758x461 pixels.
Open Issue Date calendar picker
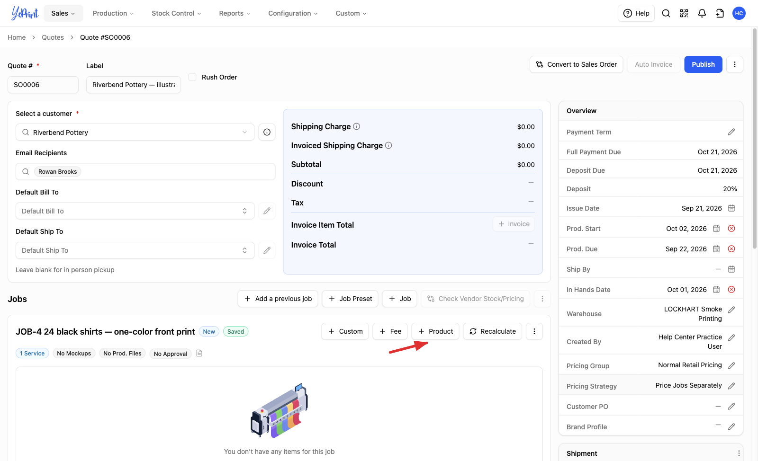731,208
